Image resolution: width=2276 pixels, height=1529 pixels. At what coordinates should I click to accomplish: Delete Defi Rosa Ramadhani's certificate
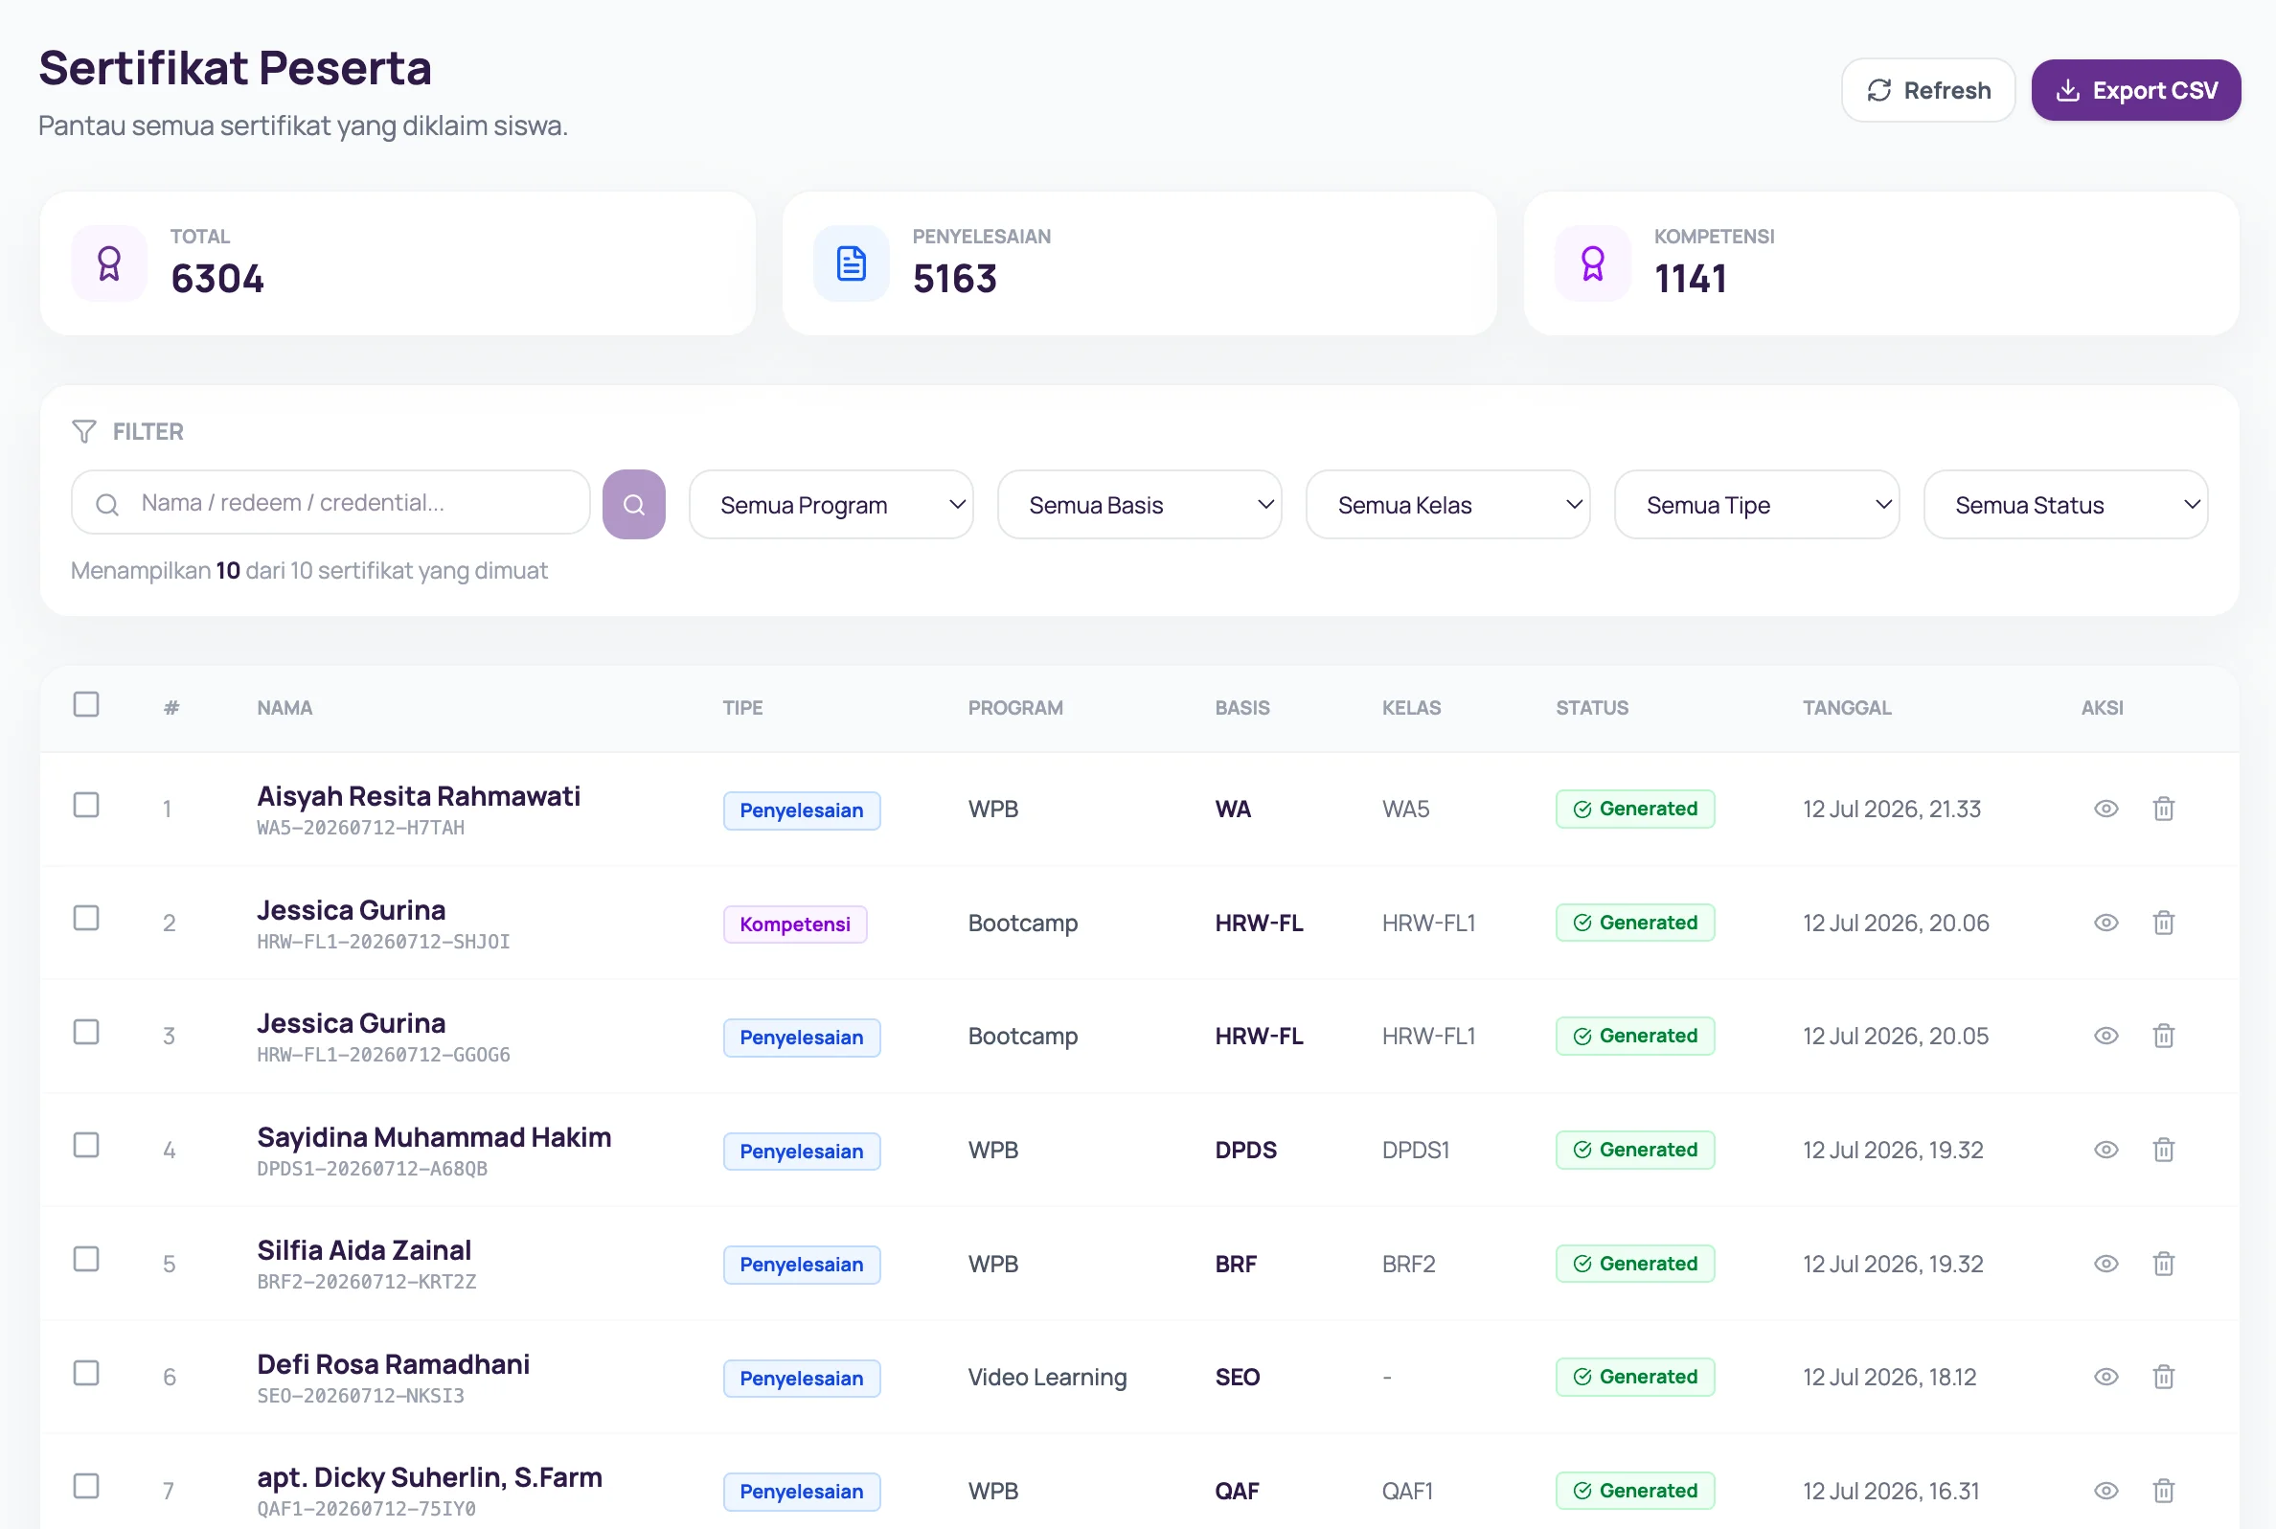coord(2163,1377)
